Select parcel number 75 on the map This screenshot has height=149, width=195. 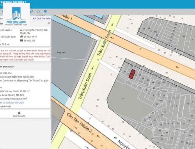click(x=140, y=49)
